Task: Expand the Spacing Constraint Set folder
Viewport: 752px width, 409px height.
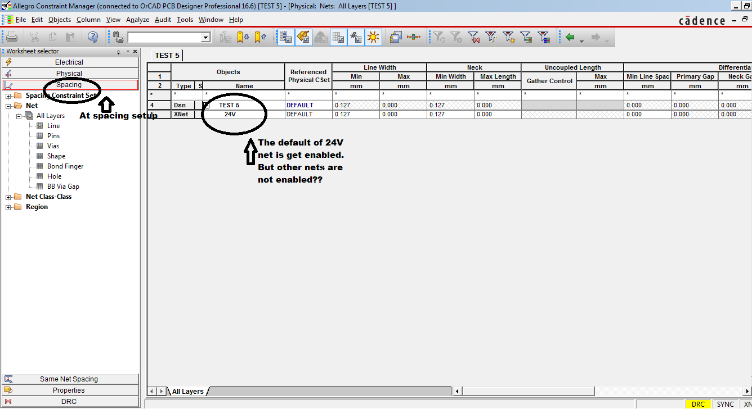Action: pos(8,96)
